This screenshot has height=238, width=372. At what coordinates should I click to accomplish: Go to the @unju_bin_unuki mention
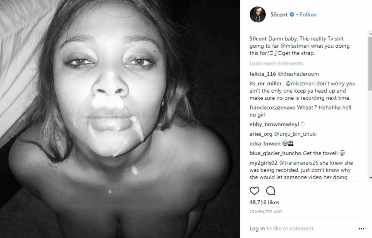tap(295, 134)
